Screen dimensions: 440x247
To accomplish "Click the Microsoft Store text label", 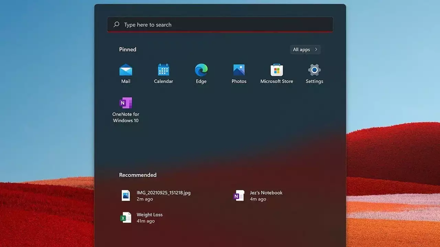I will [277, 81].
